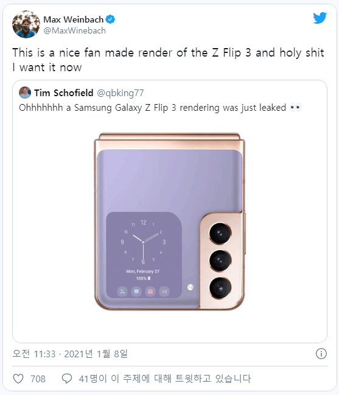Open replies via speech bubble icon
Image resolution: width=339 pixels, height=395 pixels.
pos(67,379)
